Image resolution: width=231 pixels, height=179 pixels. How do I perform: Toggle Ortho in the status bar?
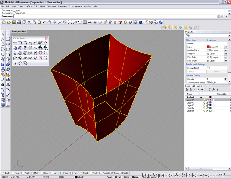coord(118,177)
